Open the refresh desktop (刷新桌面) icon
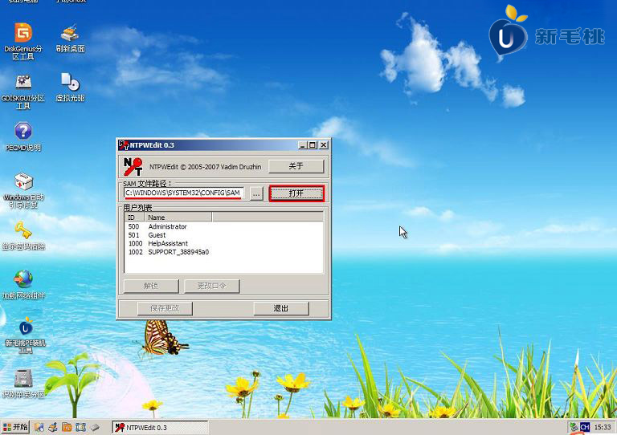Image resolution: width=617 pixels, height=435 pixels. pyautogui.click(x=70, y=34)
